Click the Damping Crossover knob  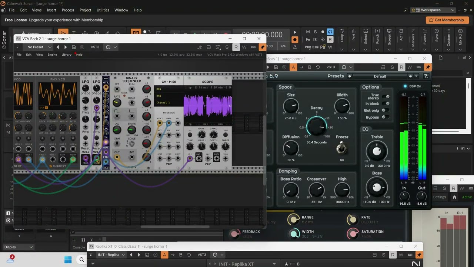[x=317, y=190]
